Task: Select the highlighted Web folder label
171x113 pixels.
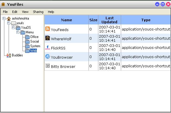Action: click(x=33, y=51)
